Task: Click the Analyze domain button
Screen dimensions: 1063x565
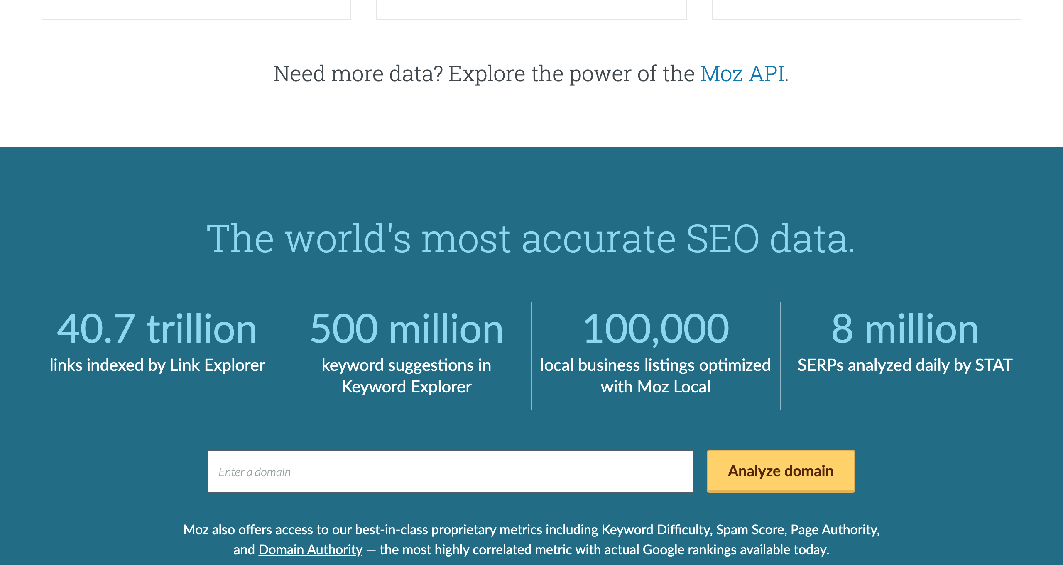Action: [781, 471]
